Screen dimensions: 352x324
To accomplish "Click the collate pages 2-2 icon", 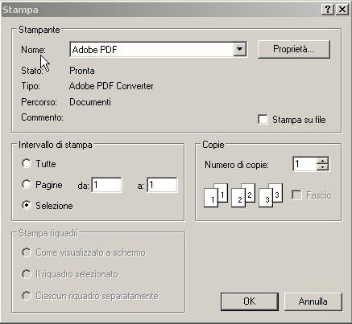I will pos(243,195).
